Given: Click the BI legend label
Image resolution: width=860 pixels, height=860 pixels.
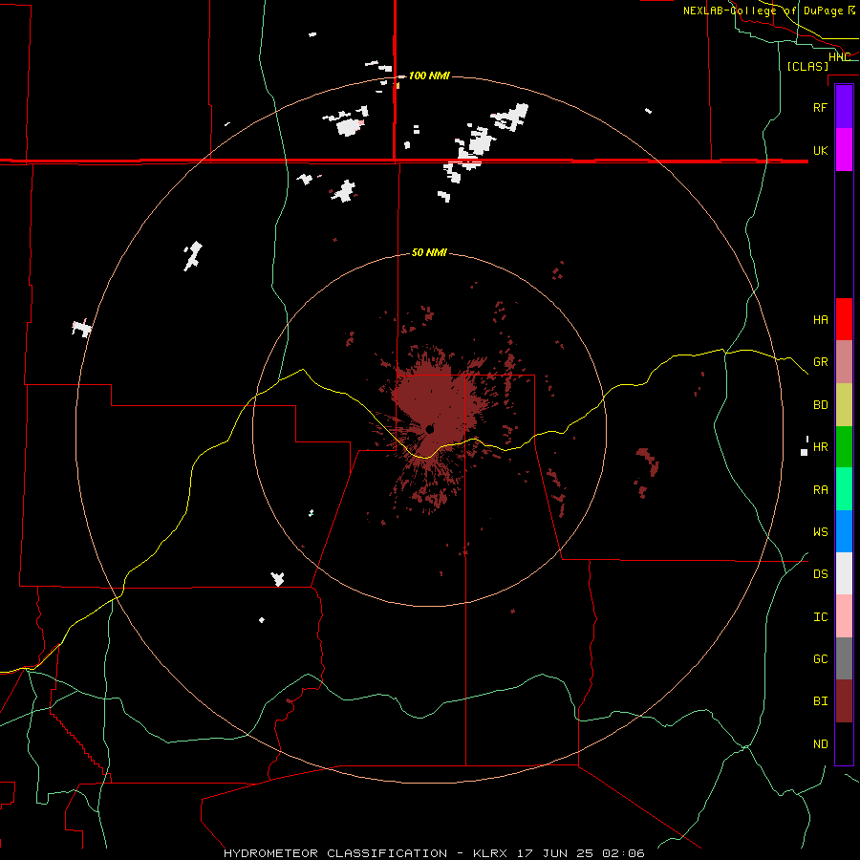Looking at the screenshot, I should (x=820, y=701).
